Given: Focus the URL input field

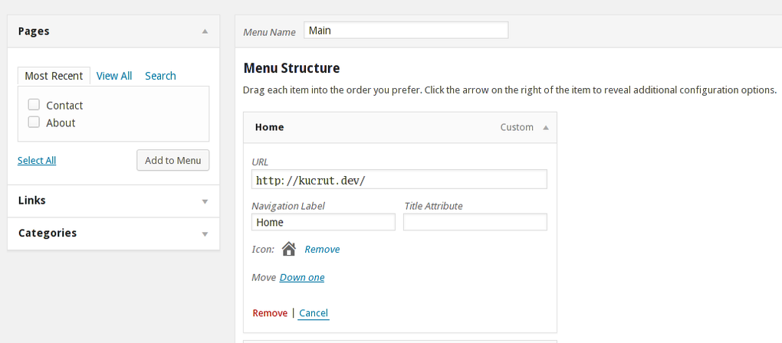Looking at the screenshot, I should [399, 179].
